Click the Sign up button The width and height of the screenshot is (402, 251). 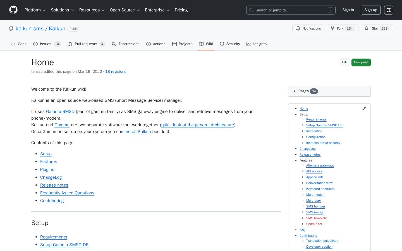[x=371, y=10]
